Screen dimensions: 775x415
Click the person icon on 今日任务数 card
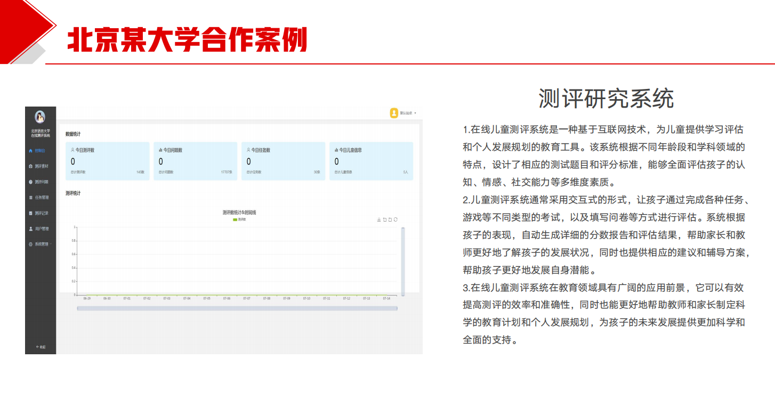[248, 150]
